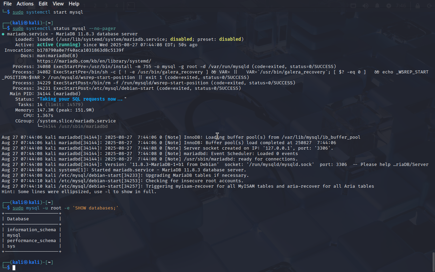Click the 'Loaded: loaded' unit file line
Image resolution: width=435 pixels, height=272 pixels.
(129, 39)
